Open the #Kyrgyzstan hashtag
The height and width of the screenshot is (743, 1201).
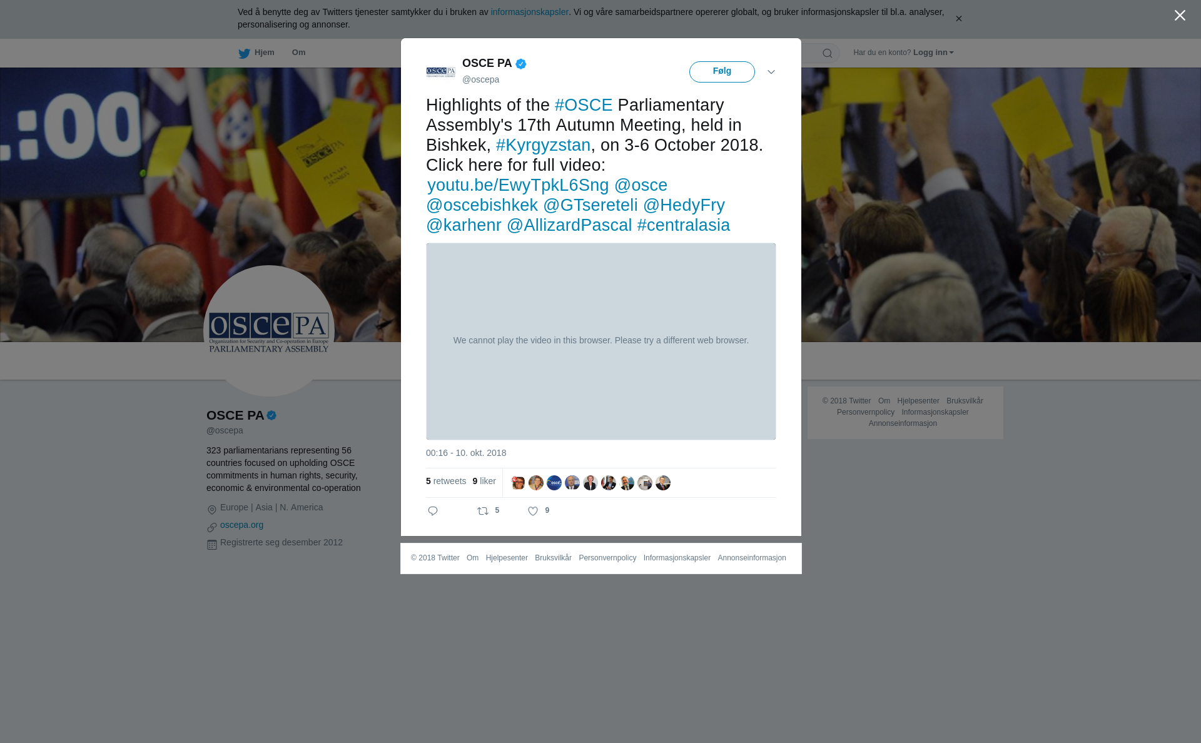click(x=543, y=145)
